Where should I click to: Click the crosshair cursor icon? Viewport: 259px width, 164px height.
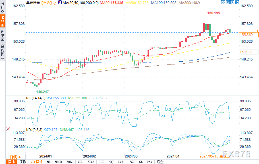tap(223, 2)
